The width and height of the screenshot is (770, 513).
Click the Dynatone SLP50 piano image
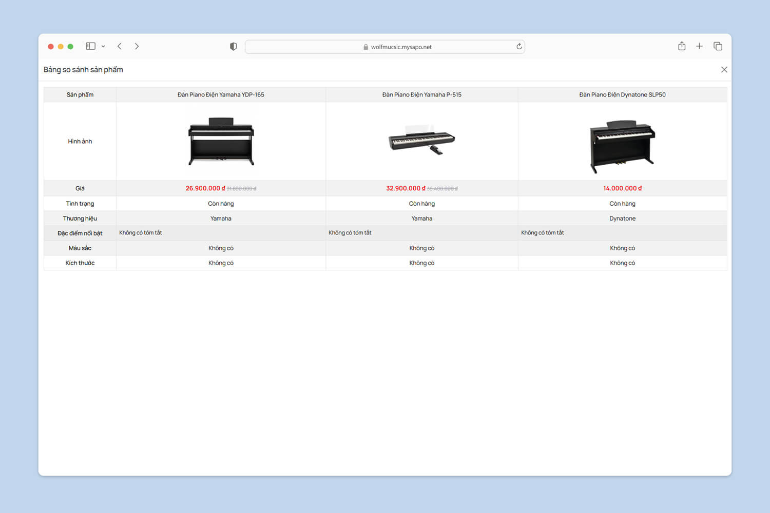coord(622,146)
